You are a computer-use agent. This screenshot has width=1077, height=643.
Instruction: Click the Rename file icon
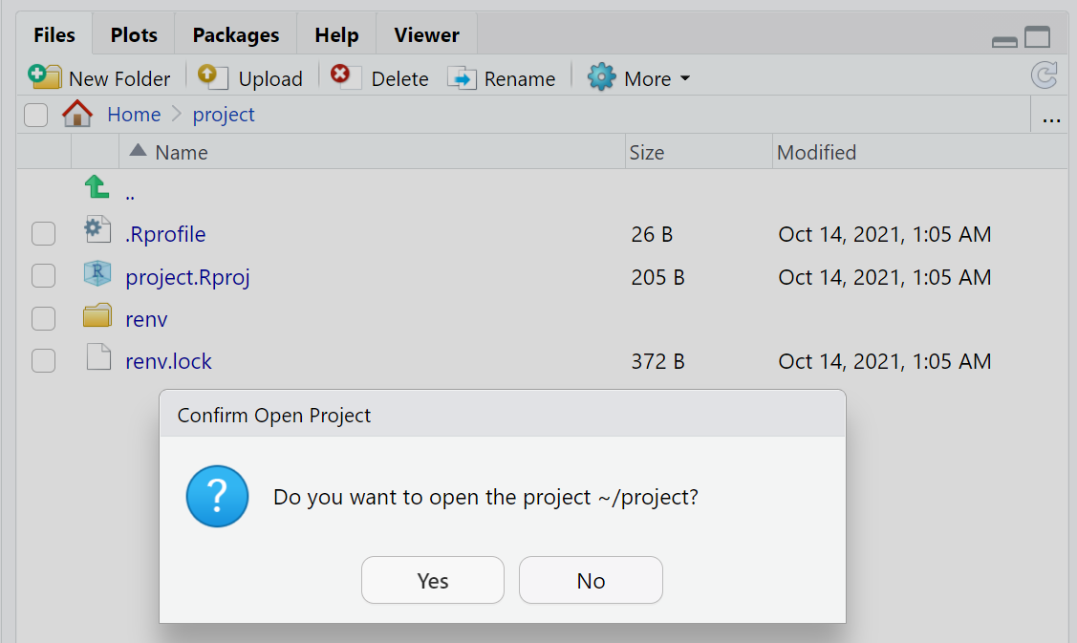462,78
